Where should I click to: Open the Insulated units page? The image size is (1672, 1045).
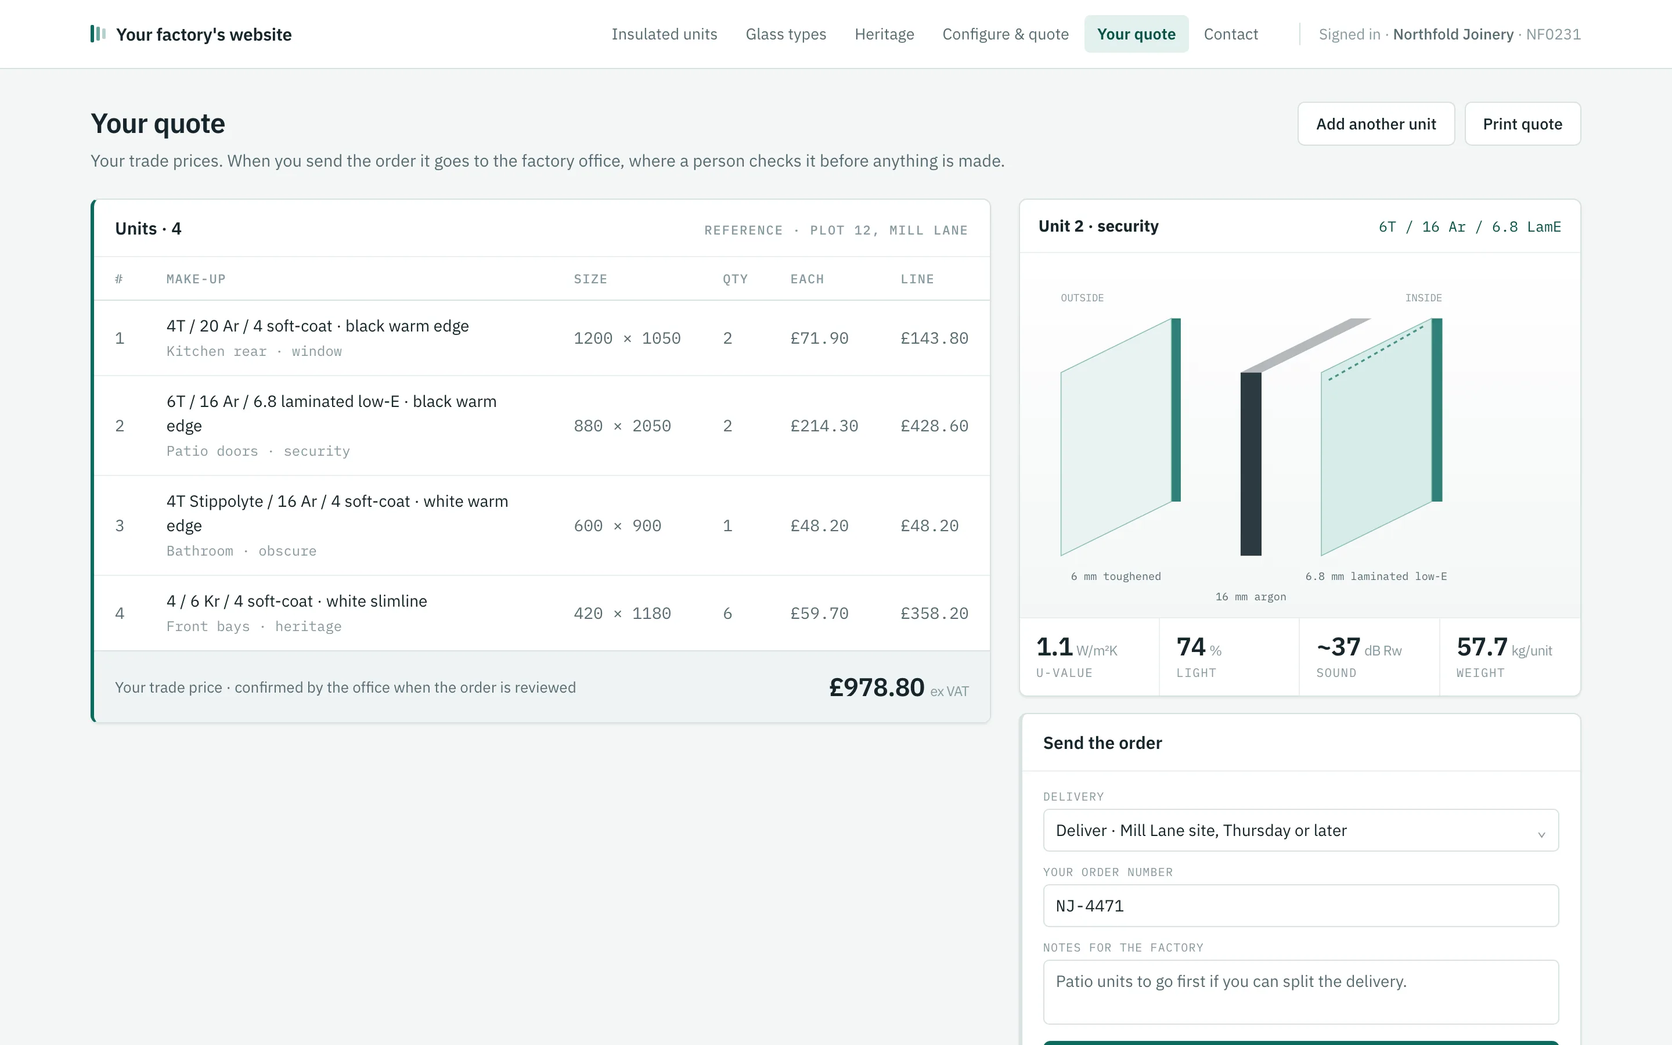pos(664,34)
